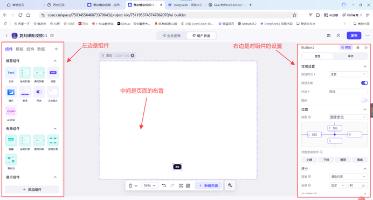The image size is (373, 200).
Task: Switch to the 结构 tab
Action: 30,49
